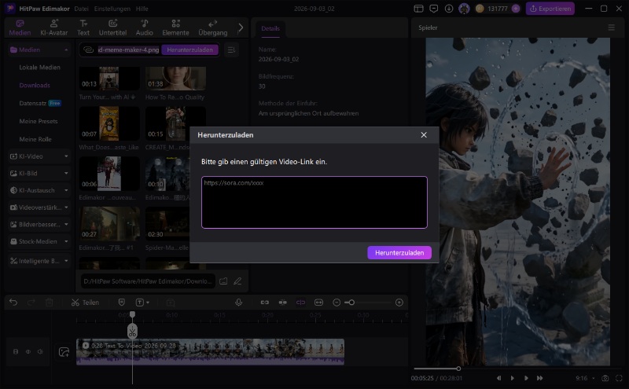Open the download manager icon in title bar
Screen dimensions: 629x389
click(x=448, y=9)
